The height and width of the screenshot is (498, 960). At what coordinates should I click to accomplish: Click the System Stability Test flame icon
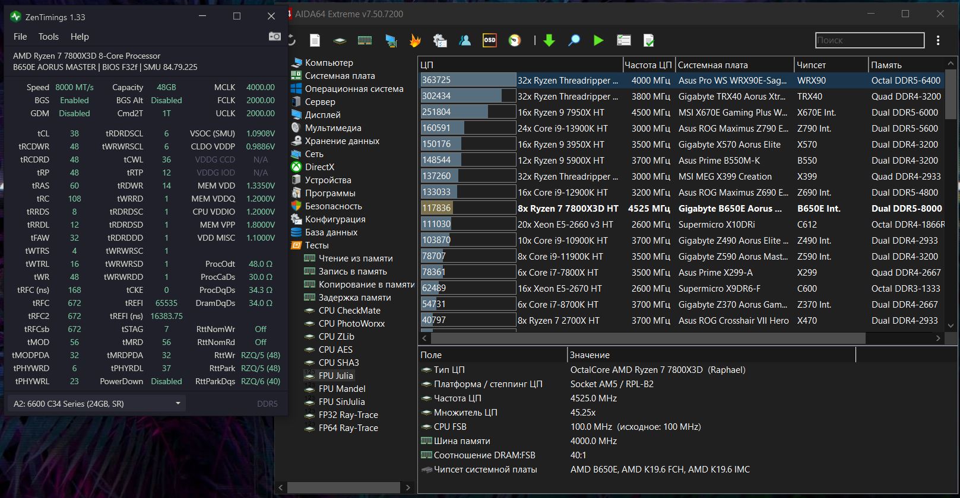(415, 40)
